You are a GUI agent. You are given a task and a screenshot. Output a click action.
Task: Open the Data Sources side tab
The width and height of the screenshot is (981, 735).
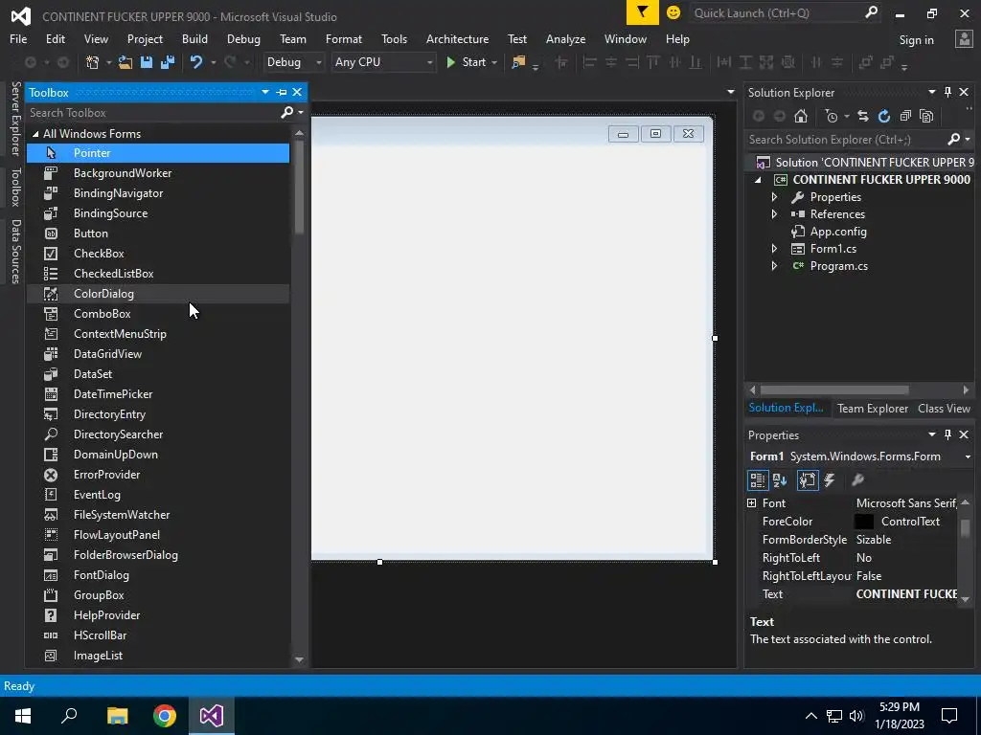coord(16,252)
